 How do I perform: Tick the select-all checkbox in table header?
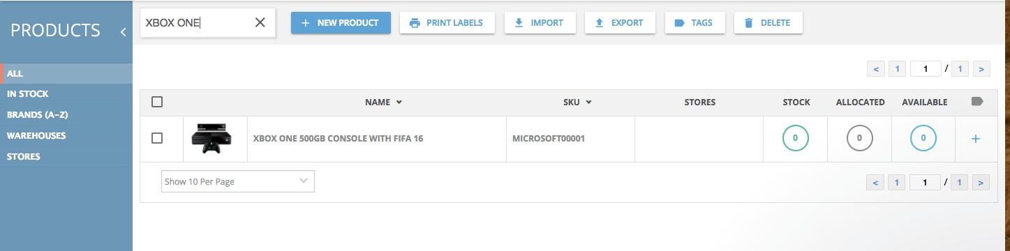(x=157, y=102)
